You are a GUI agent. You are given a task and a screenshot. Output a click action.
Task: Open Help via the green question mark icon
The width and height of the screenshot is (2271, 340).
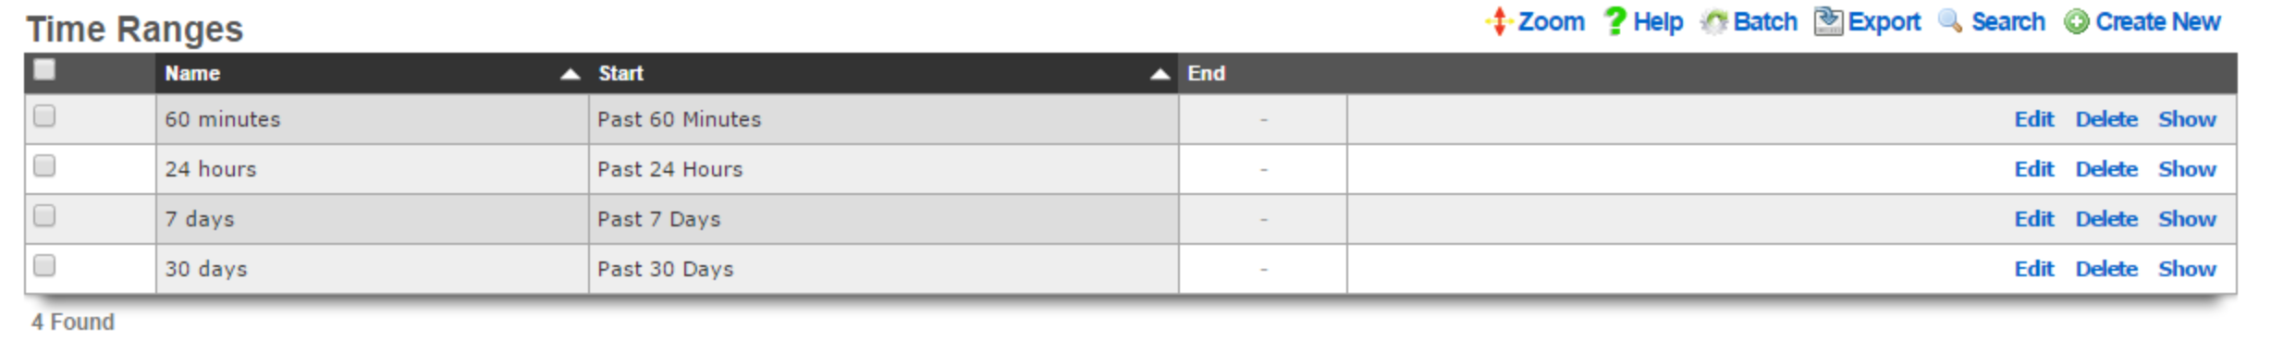point(1614,21)
